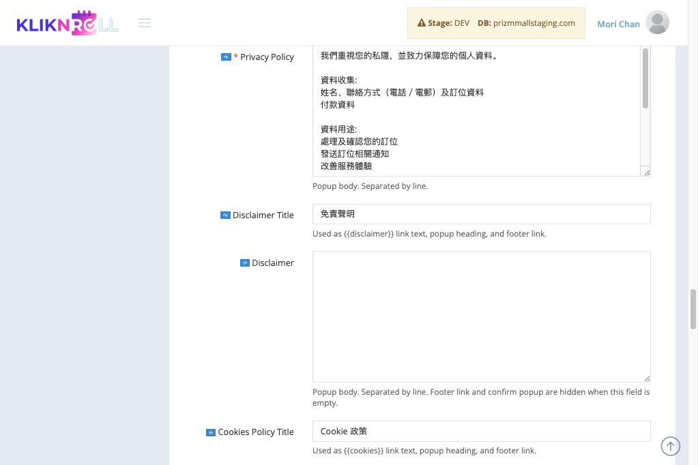
Task: Click the hint mentioning {{disclaimer}} link text
Action: [429, 234]
